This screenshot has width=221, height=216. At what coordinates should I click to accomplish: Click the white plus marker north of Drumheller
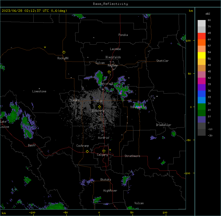pos(157,96)
